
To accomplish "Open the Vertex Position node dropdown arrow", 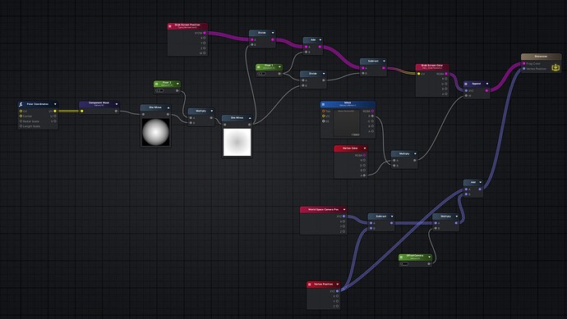I will [x=338, y=285].
